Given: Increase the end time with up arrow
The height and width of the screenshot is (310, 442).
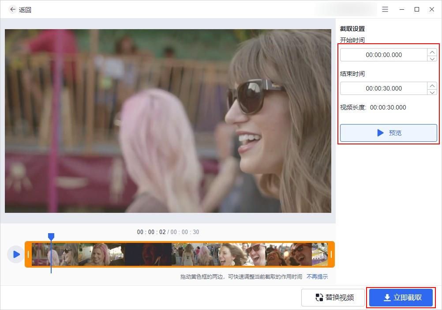Looking at the screenshot, I should [432, 86].
